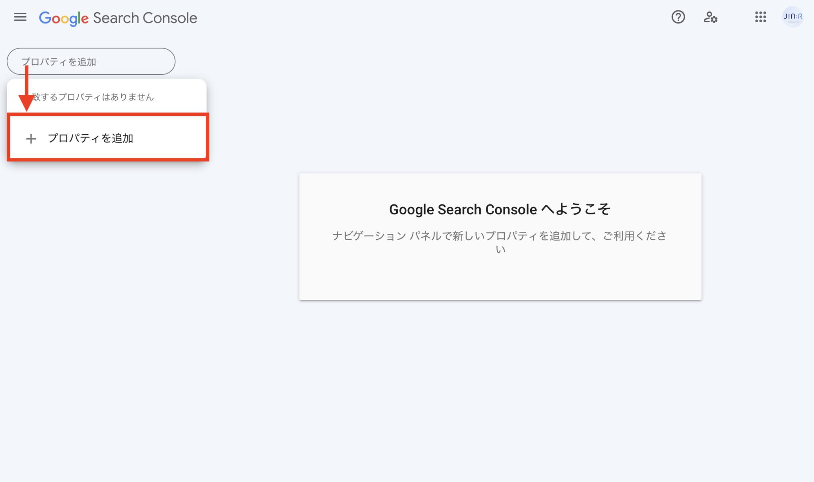Image resolution: width=814 pixels, height=482 pixels.
Task: Click the red highlight box border
Action: [x=107, y=160]
